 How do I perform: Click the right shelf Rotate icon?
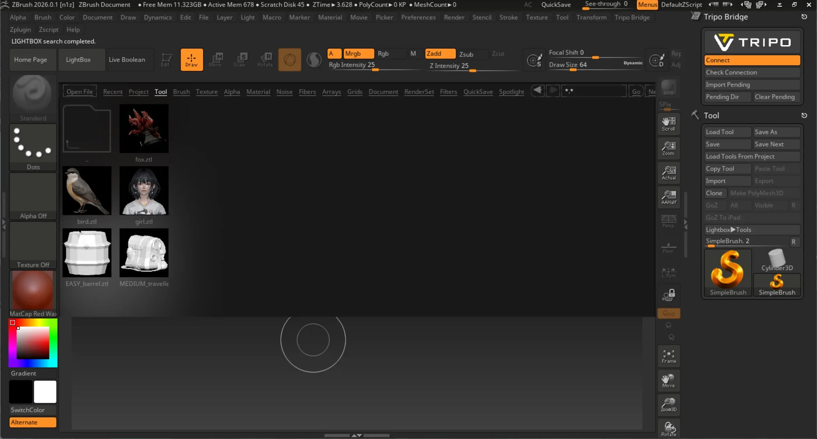[669, 429]
